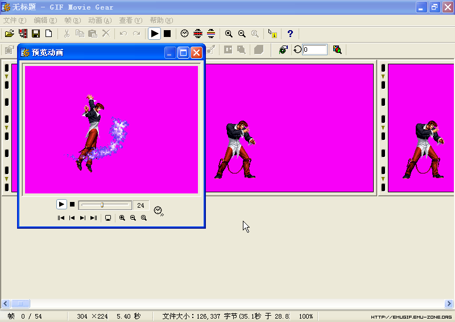Click the greyed resize layers icon

(x=241, y=49)
